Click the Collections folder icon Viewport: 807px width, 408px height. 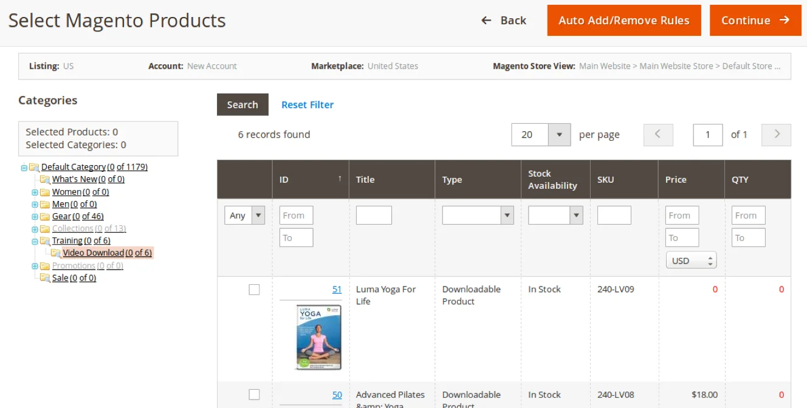click(45, 229)
